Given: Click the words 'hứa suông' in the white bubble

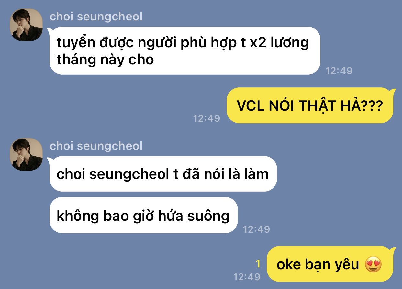Looking at the screenshot, I should point(194,215).
